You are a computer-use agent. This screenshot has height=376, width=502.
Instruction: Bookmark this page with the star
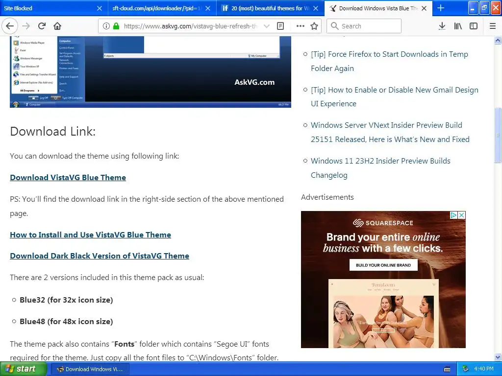coord(314,26)
